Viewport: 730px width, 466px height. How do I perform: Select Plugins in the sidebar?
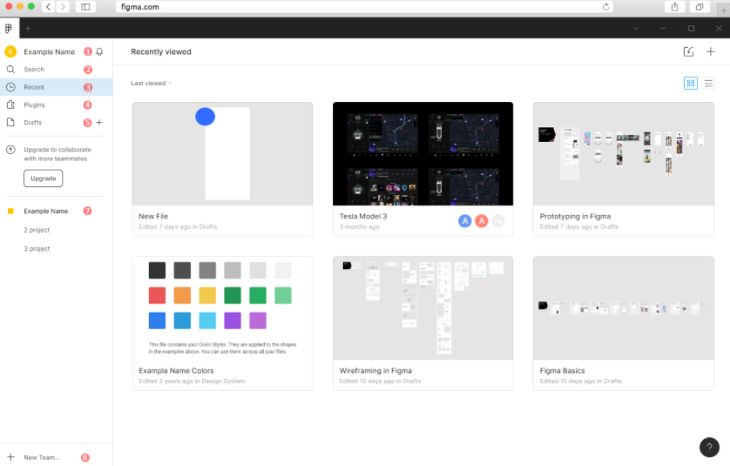coord(57,105)
